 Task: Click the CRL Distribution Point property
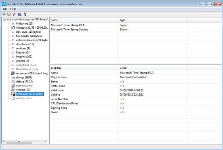coord(64,104)
